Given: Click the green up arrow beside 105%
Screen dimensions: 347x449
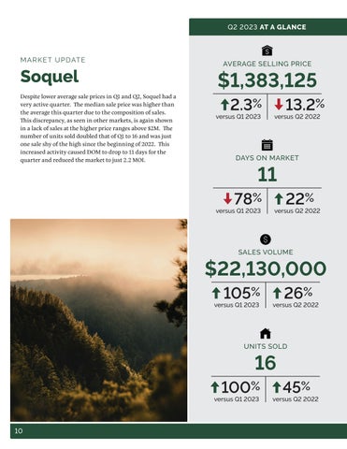Looking at the screenshot, I should pos(216,293).
